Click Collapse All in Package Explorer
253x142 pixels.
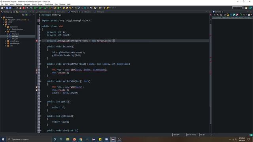23,15
